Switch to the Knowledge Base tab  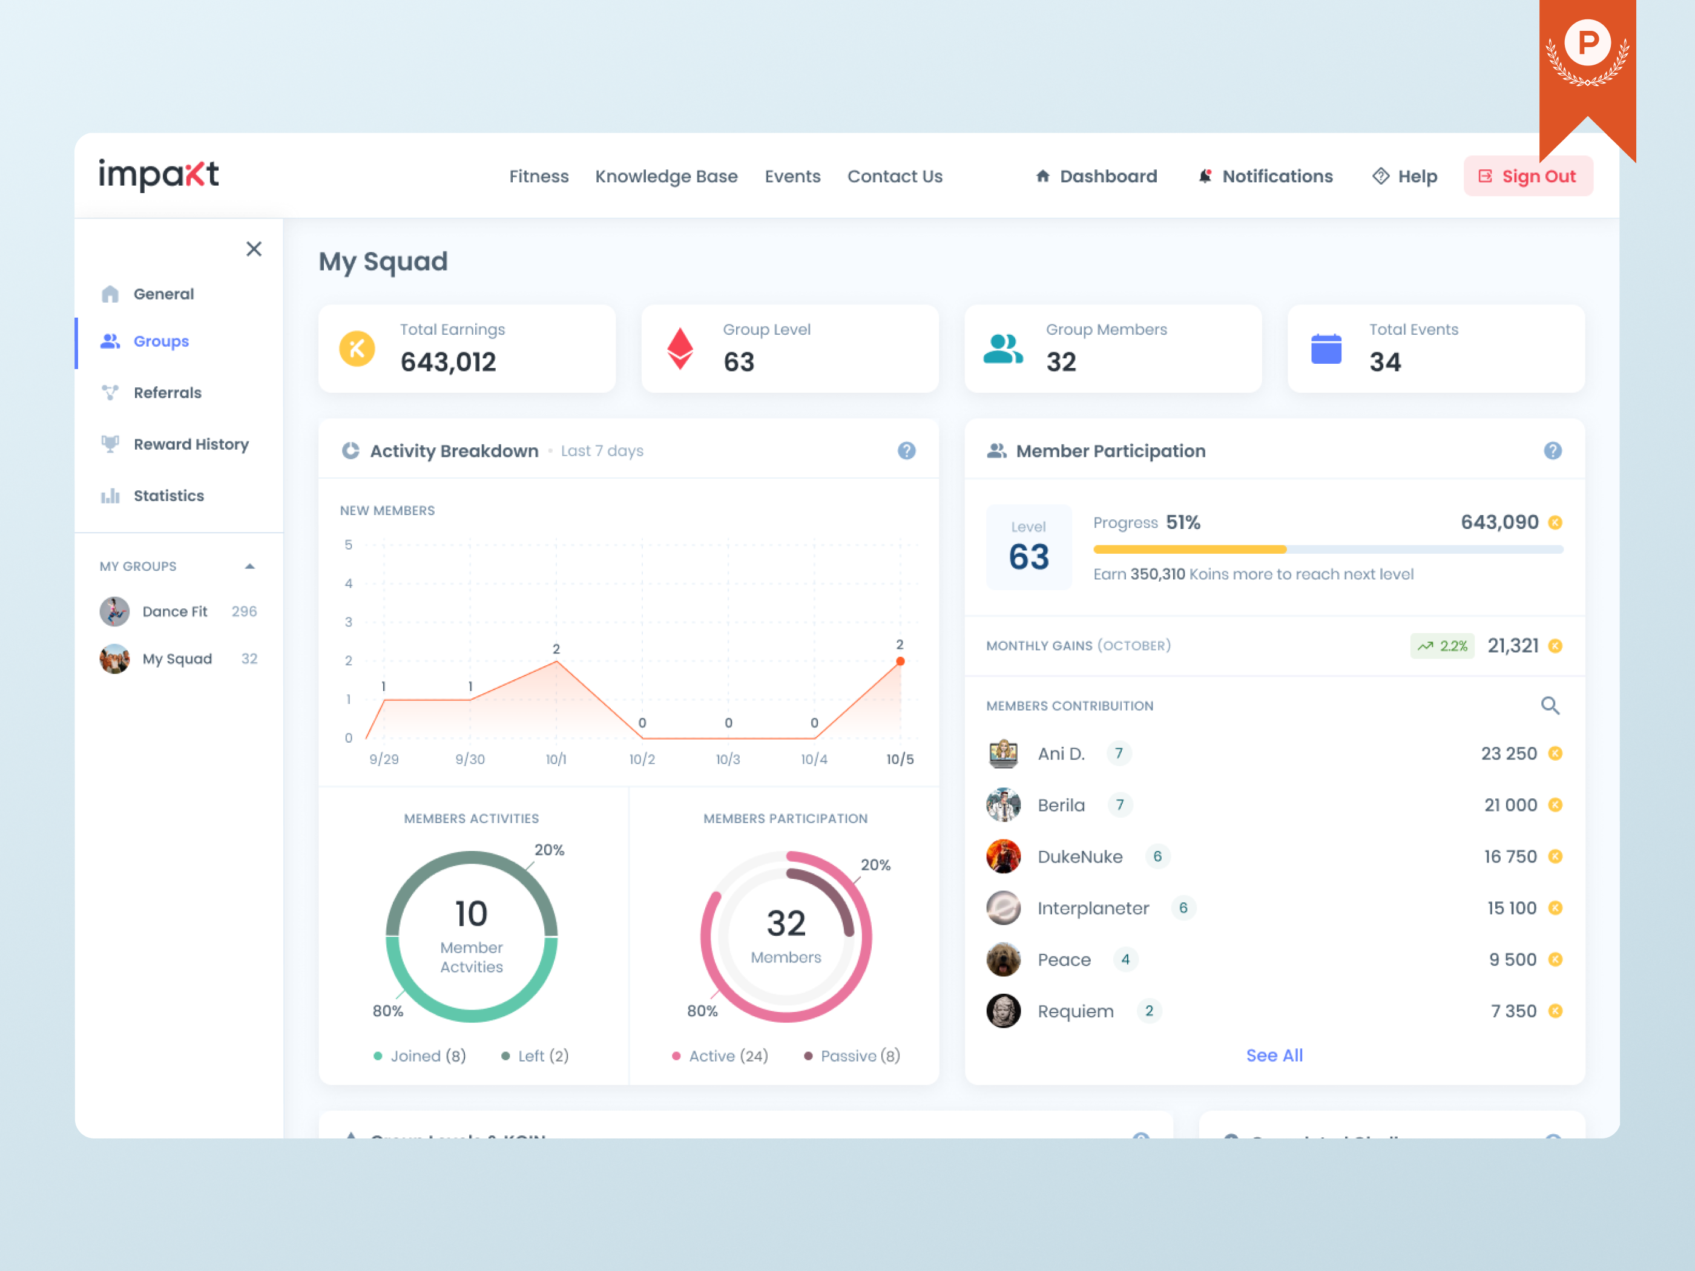tap(666, 176)
